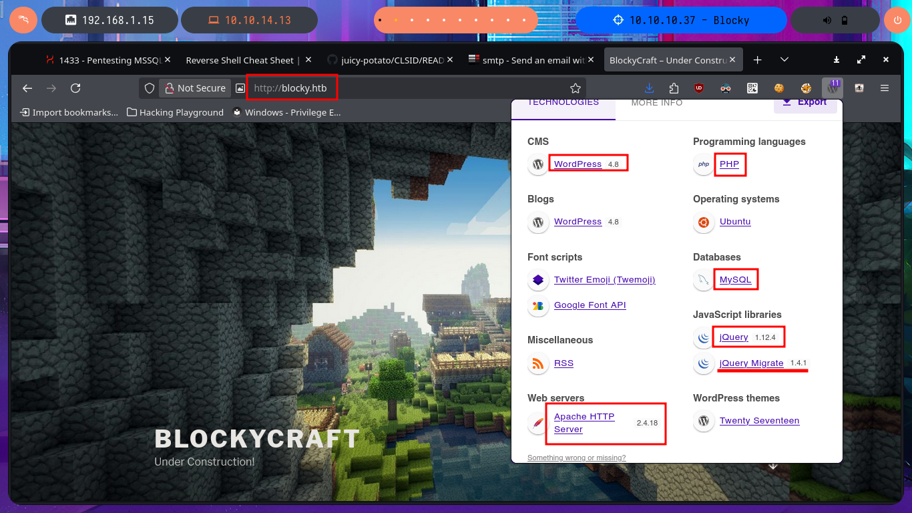Screen dimensions: 912x513
Task: Click the jQuery Migrate link
Action: [751, 363]
